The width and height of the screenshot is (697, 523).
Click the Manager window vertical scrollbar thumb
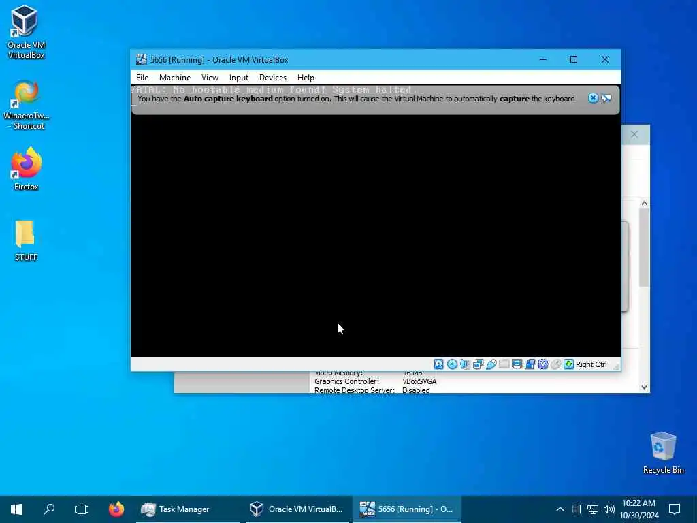tap(644, 248)
